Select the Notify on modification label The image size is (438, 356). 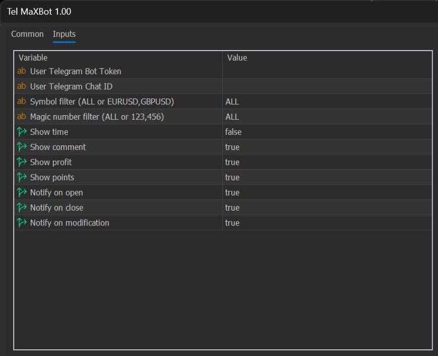(x=69, y=223)
